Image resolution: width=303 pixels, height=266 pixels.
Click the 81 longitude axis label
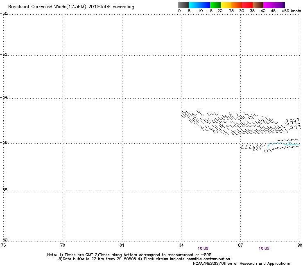tap(122, 245)
